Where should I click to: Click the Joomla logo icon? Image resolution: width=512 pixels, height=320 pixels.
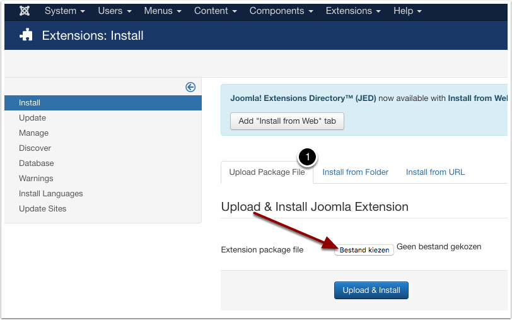pos(25,11)
